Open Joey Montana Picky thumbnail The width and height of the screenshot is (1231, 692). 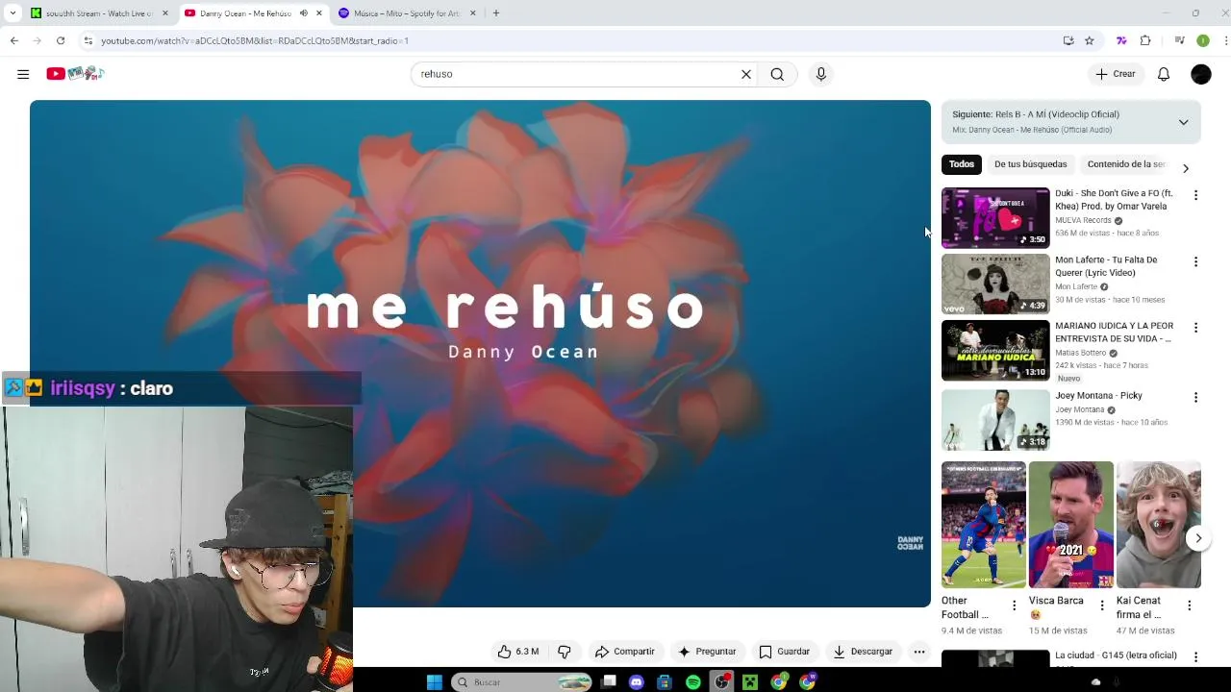pyautogui.click(x=995, y=420)
